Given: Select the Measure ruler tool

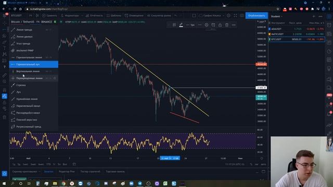Looking at the screenshot, I should [x=5, y=75].
